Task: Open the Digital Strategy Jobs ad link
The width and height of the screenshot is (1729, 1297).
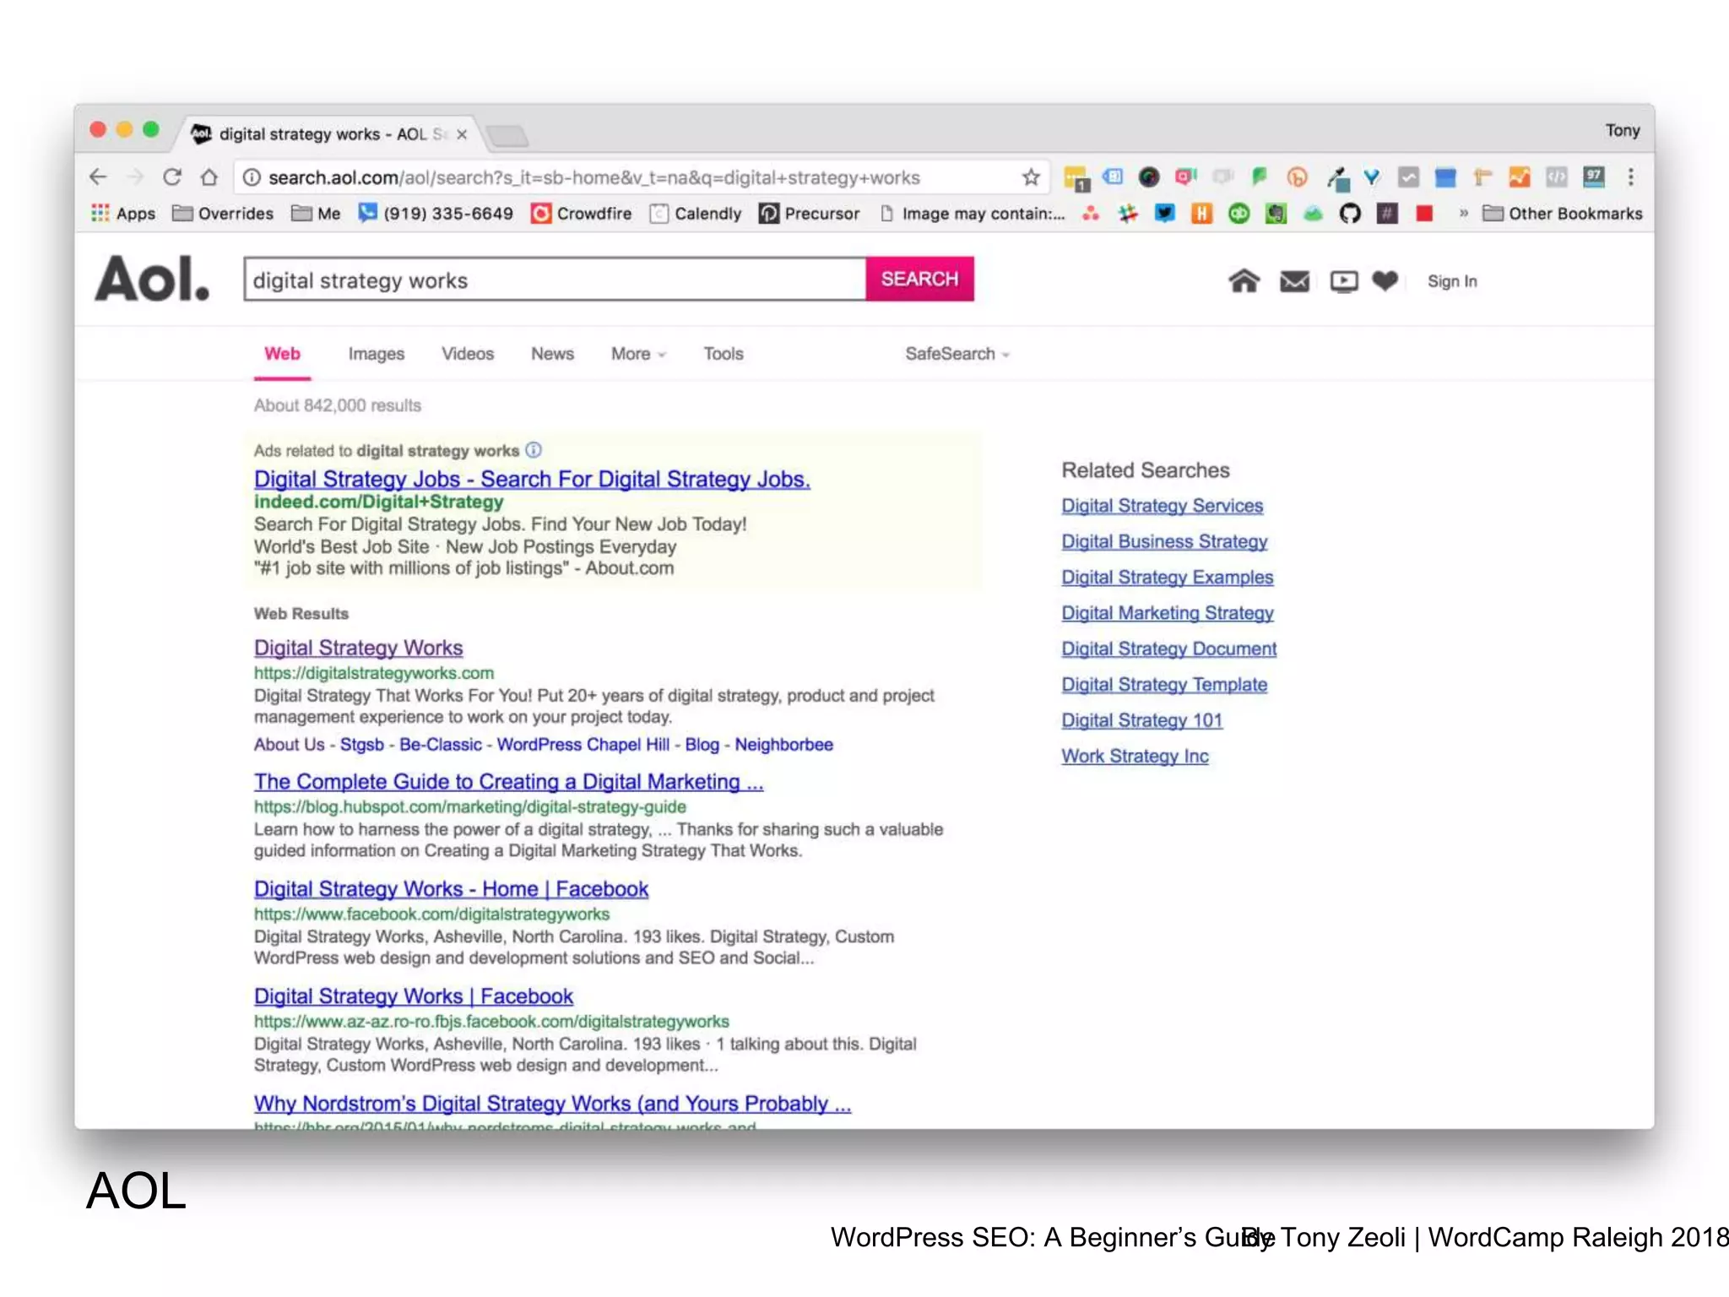Action: coord(532,479)
